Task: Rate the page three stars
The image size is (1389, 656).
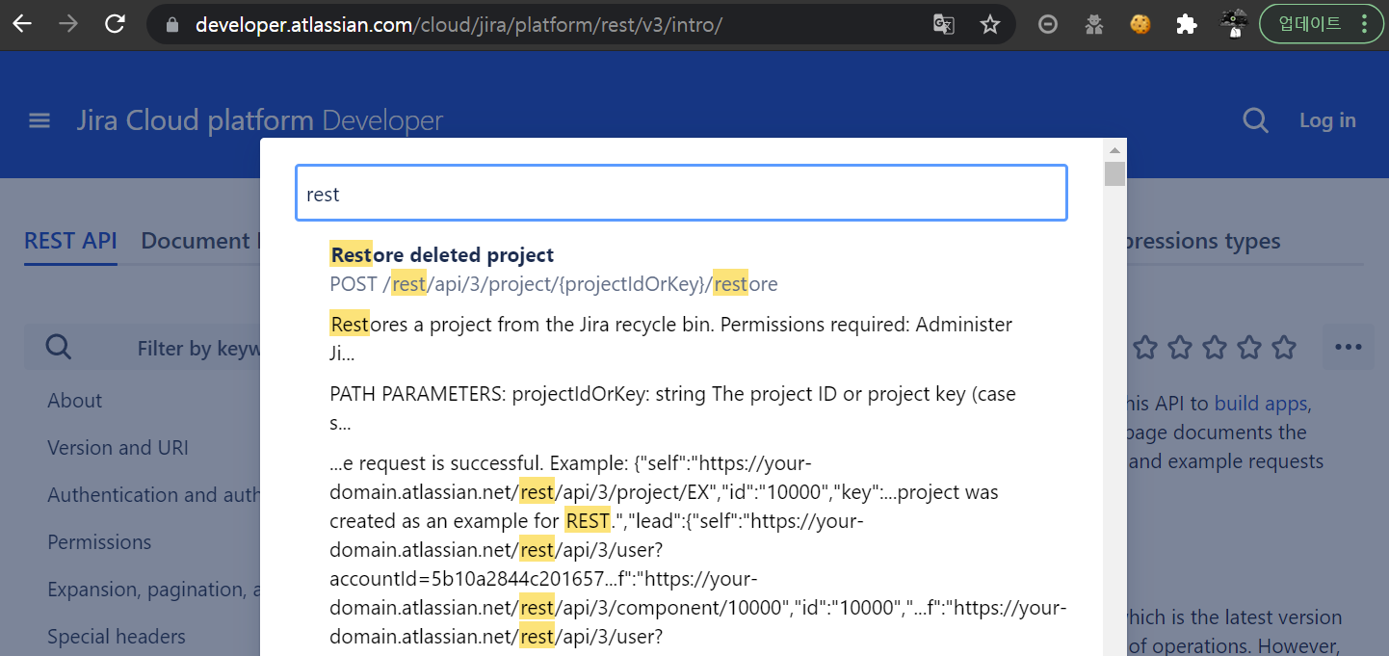Action: [x=1215, y=347]
